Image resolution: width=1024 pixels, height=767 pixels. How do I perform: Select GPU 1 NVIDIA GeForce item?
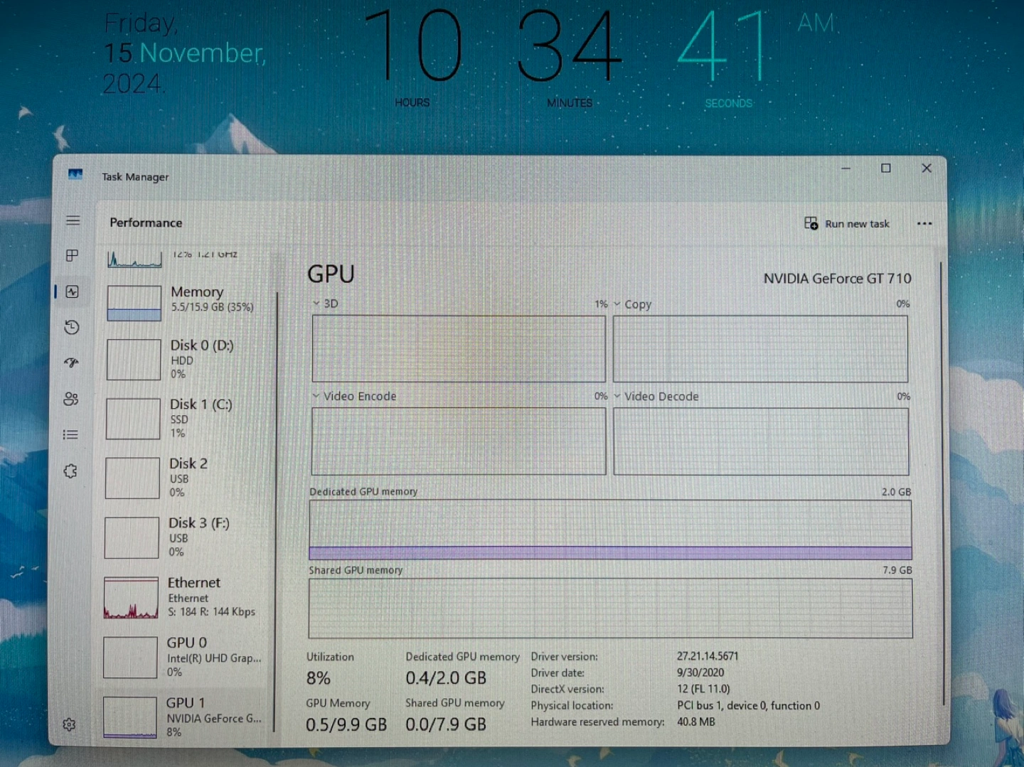click(183, 717)
